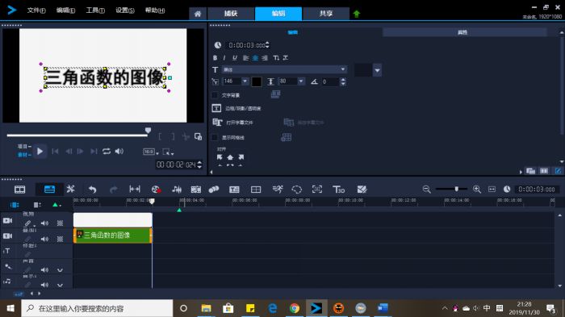This screenshot has width=565, height=317.
Task: Open subtitle editor icon in timeline toolbar
Action: point(234,189)
